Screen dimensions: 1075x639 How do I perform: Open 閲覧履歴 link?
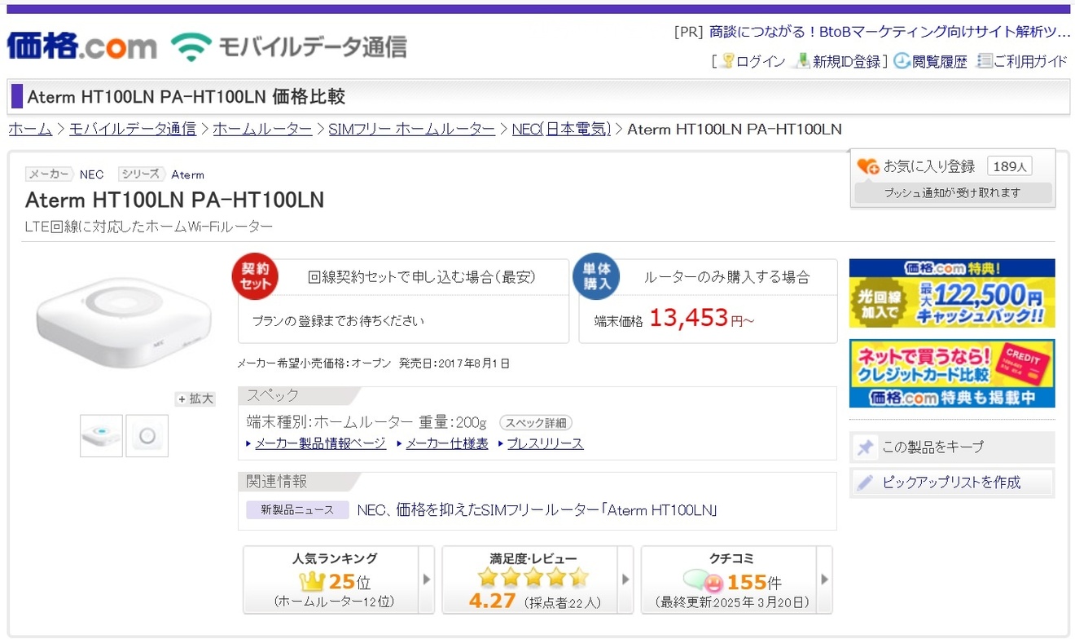pyautogui.click(x=940, y=62)
